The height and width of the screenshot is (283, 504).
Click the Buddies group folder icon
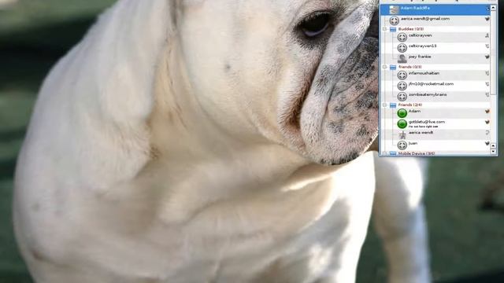(x=393, y=29)
